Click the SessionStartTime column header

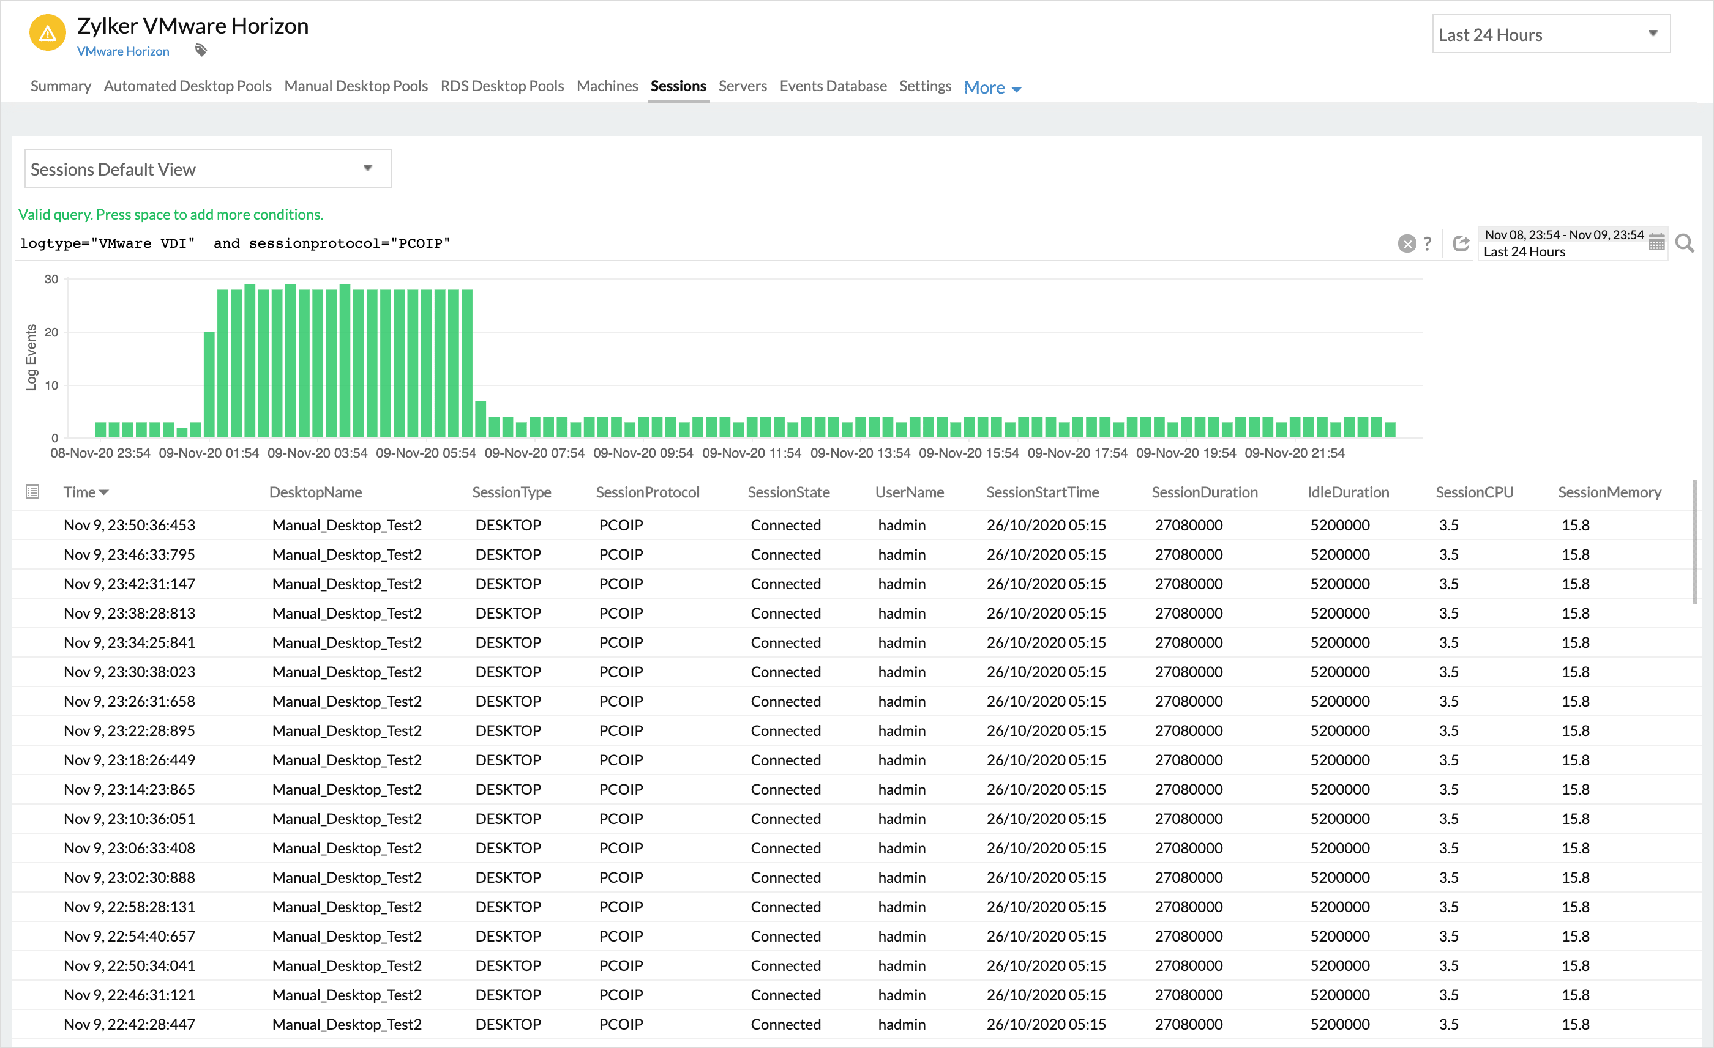click(x=1042, y=492)
